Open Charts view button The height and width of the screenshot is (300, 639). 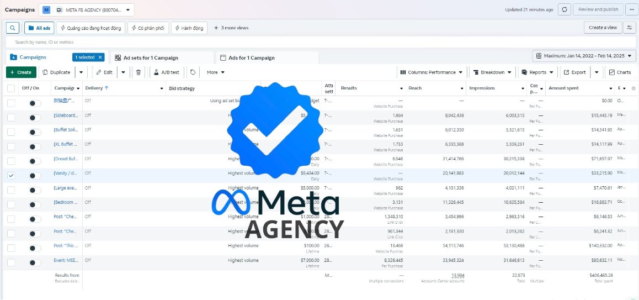pyautogui.click(x=620, y=72)
